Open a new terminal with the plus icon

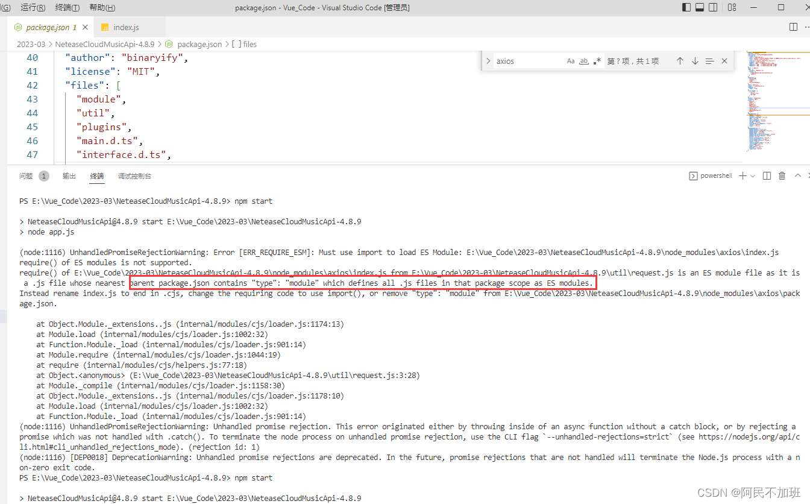pos(741,175)
